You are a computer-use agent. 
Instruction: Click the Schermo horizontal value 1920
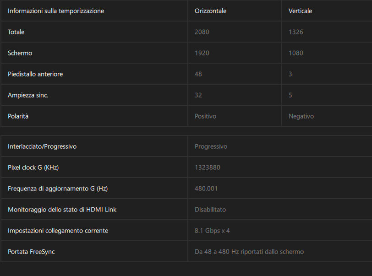pyautogui.click(x=202, y=53)
